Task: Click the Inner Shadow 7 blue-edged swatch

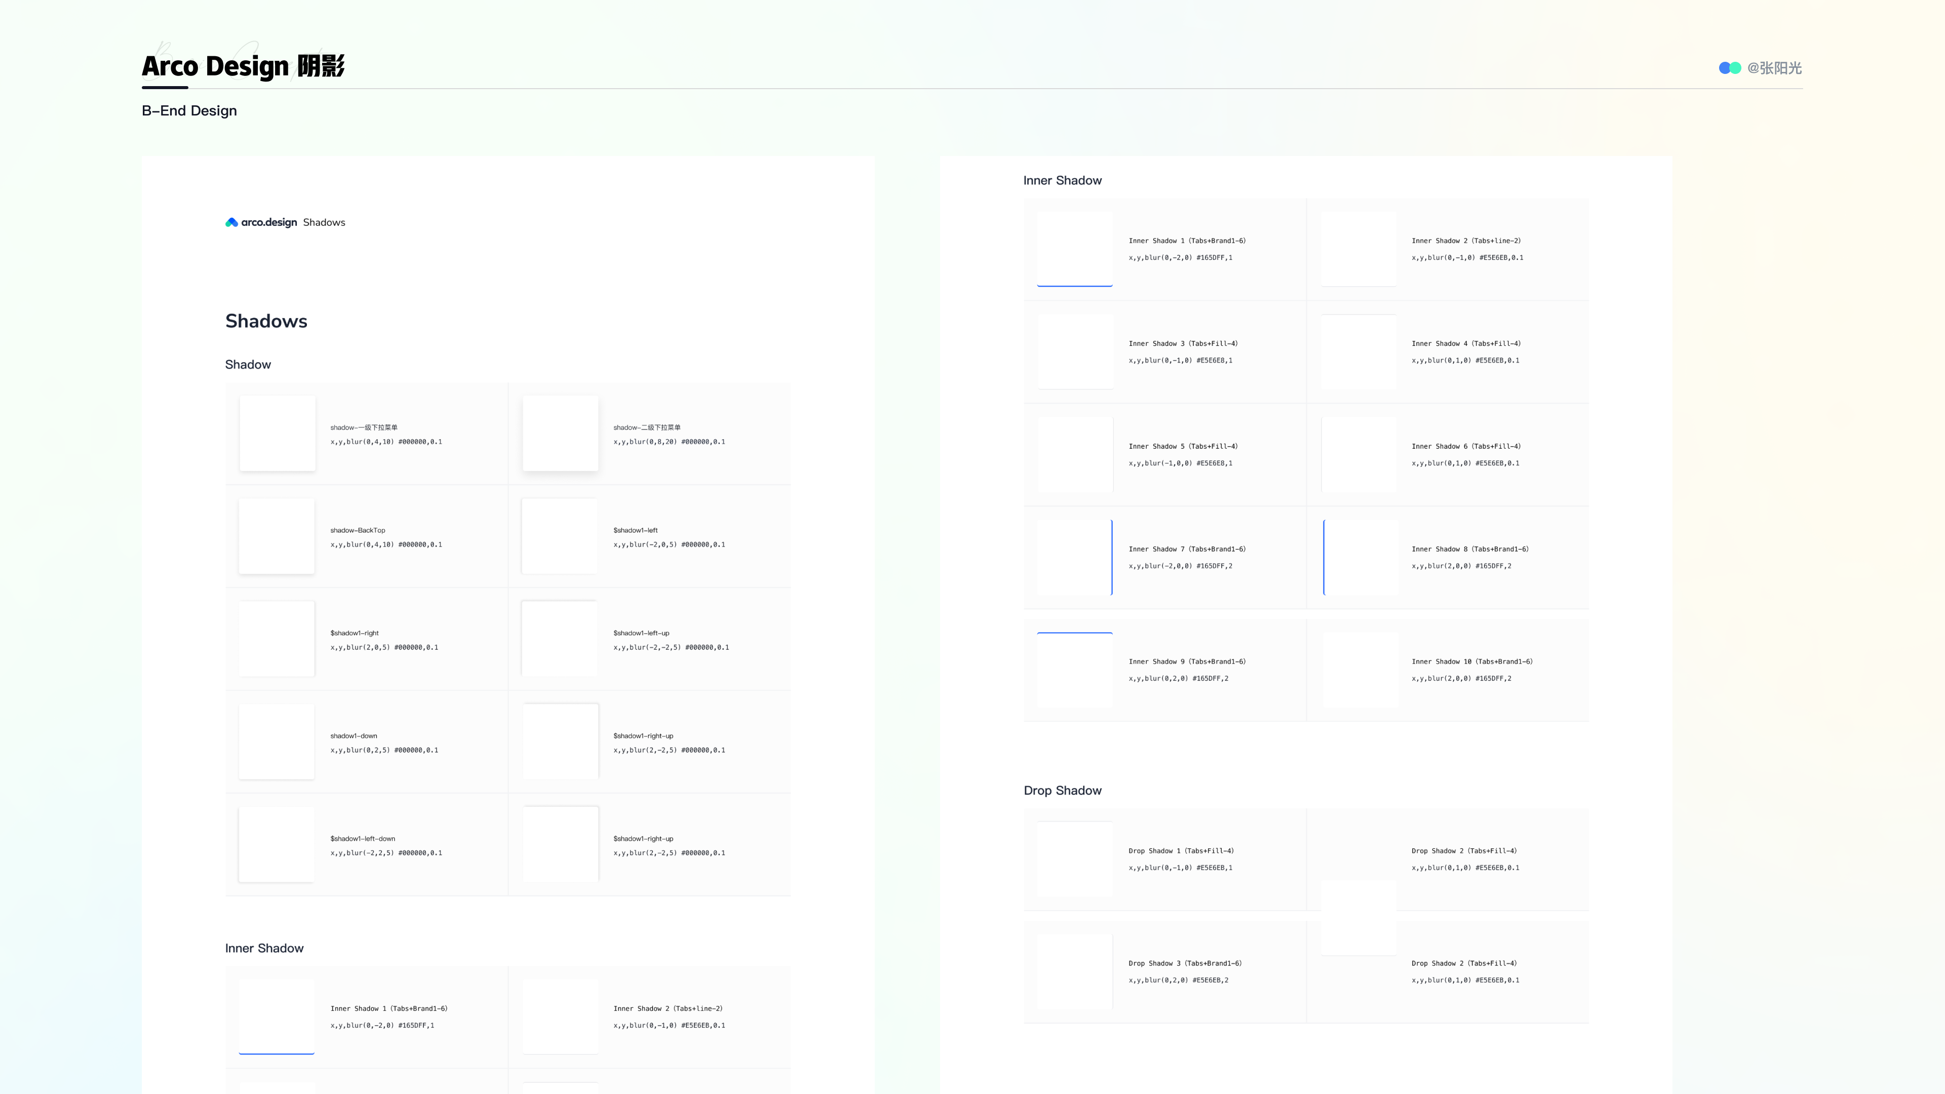Action: pyautogui.click(x=1074, y=557)
